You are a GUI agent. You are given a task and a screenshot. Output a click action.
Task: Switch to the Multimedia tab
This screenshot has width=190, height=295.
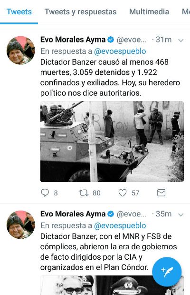(149, 12)
